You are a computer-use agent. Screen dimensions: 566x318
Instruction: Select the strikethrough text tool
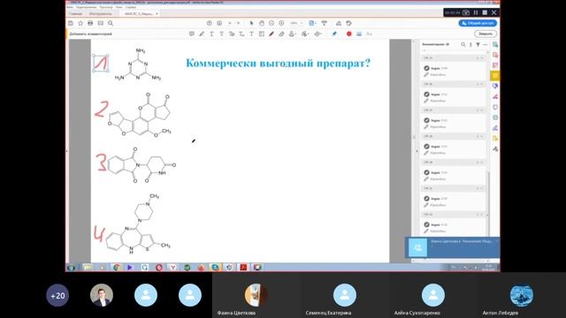pyautogui.click(x=222, y=34)
